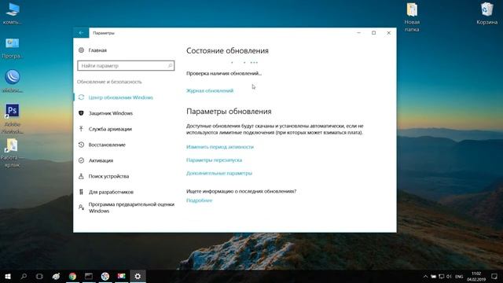The image size is (503, 283).
Task: Open Защитник Windows section
Action: (111, 113)
